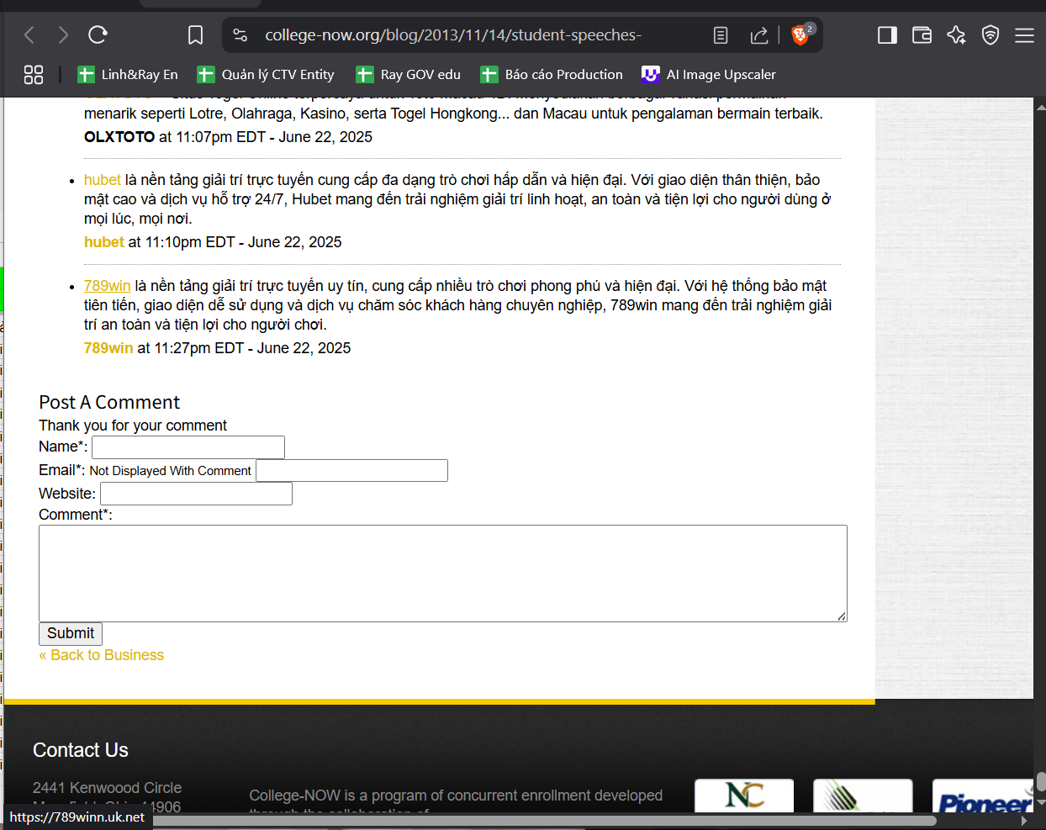Click the 'Not Displayed With Comment' note
The image size is (1046, 830).
[x=171, y=471]
